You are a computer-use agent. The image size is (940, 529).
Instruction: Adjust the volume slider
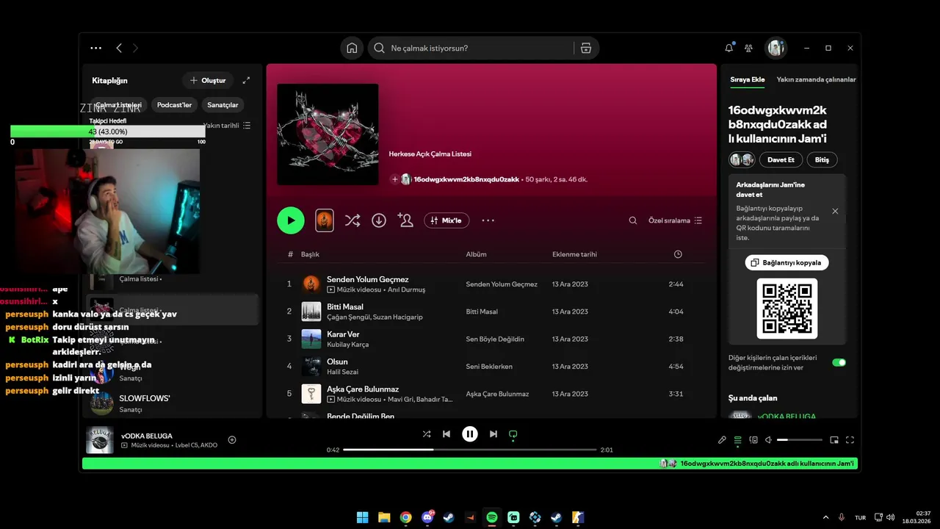[800, 440]
